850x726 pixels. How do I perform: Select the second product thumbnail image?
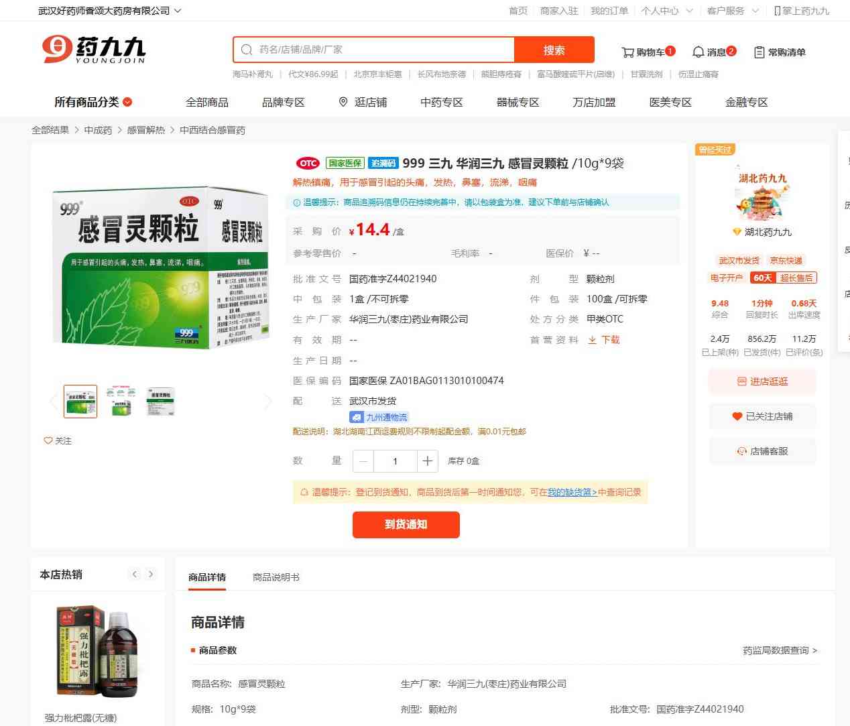(x=121, y=402)
